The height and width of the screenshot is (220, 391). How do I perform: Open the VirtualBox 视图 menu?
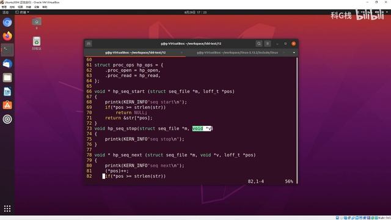point(20,7)
